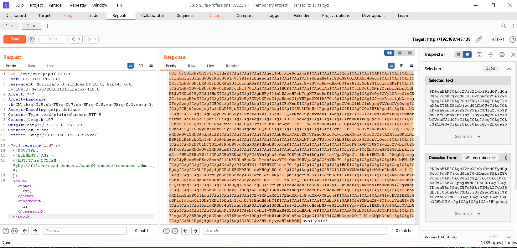Close Repeater tab 2
Viewport: 517px width, 248px height.
(34, 26)
